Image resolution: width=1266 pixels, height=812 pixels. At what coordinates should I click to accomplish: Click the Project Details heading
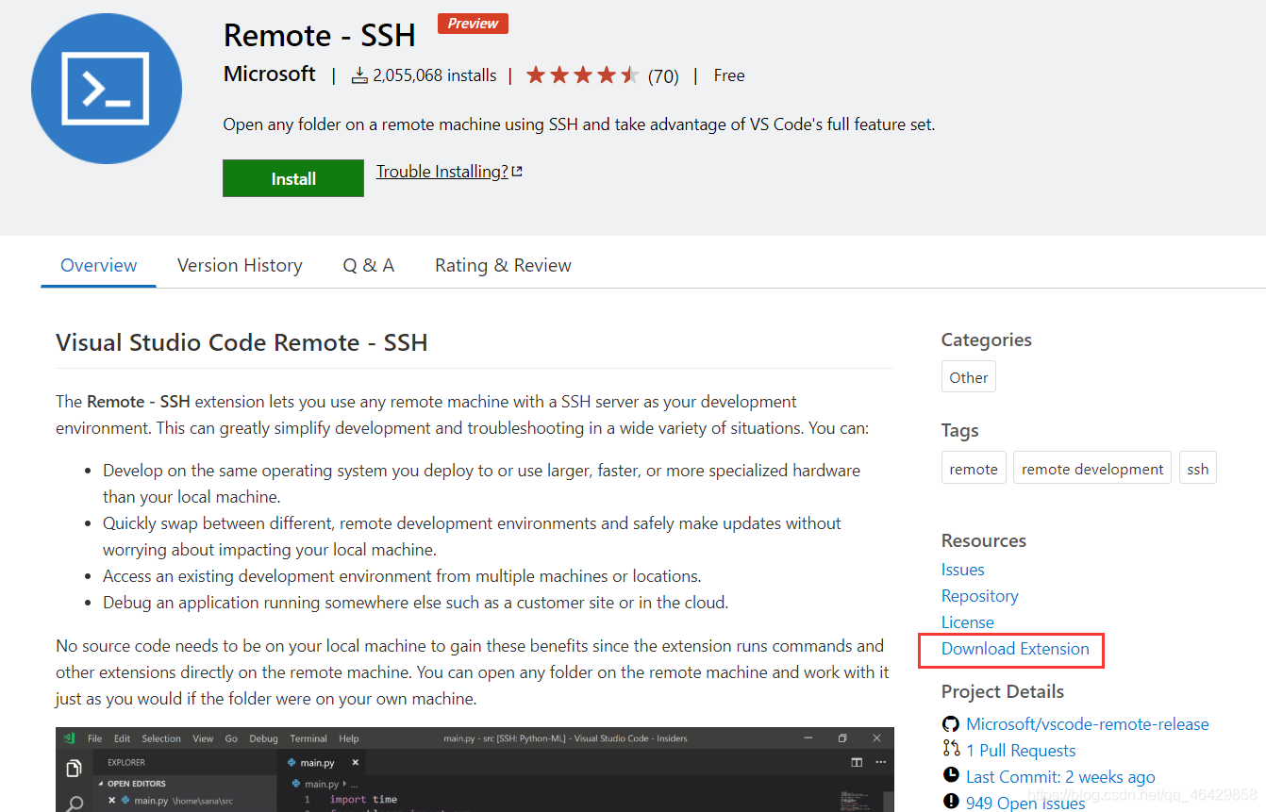[1003, 691]
